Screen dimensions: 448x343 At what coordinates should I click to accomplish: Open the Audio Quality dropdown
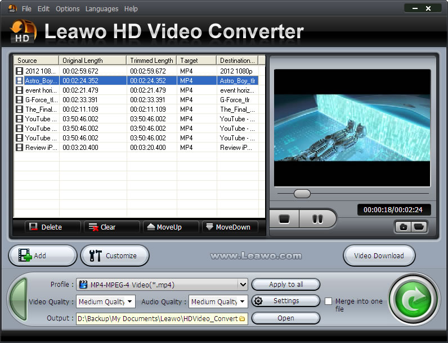[243, 301]
